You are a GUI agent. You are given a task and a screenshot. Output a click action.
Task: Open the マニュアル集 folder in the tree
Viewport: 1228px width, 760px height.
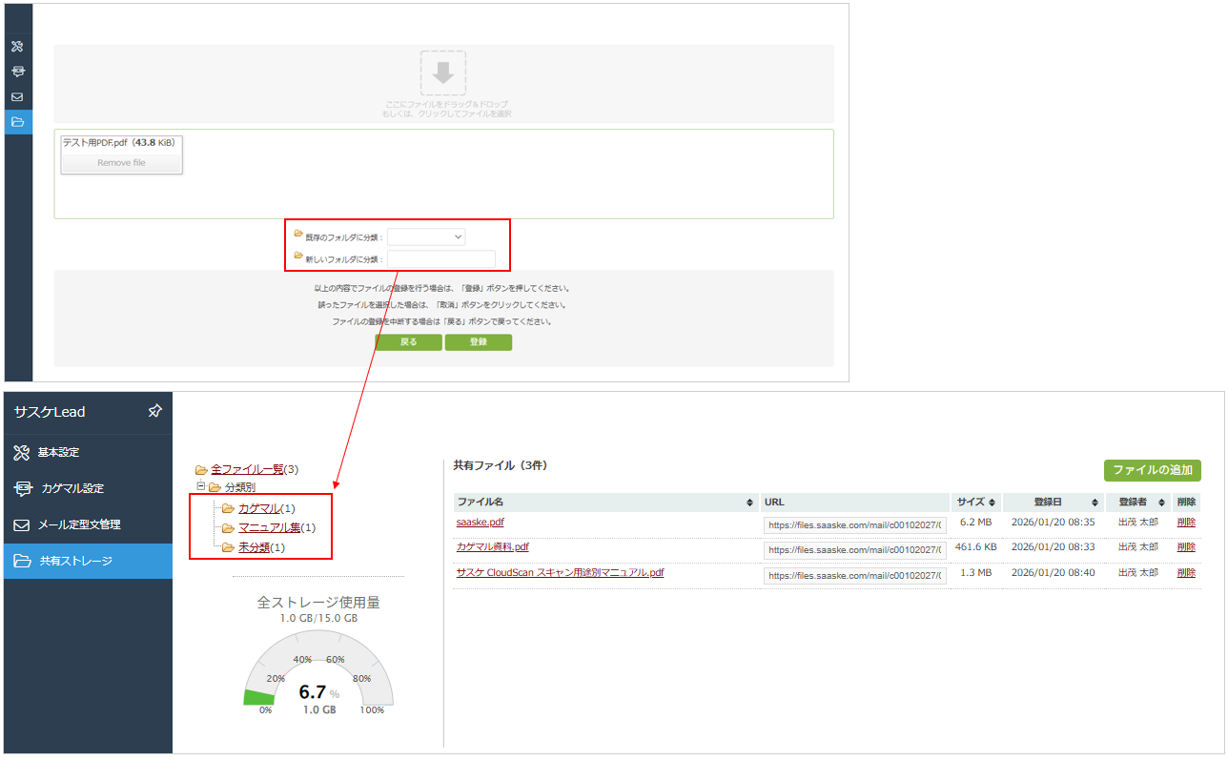tap(269, 527)
